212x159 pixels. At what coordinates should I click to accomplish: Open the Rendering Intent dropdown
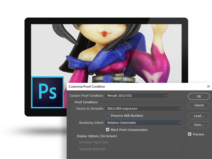coord(143,123)
